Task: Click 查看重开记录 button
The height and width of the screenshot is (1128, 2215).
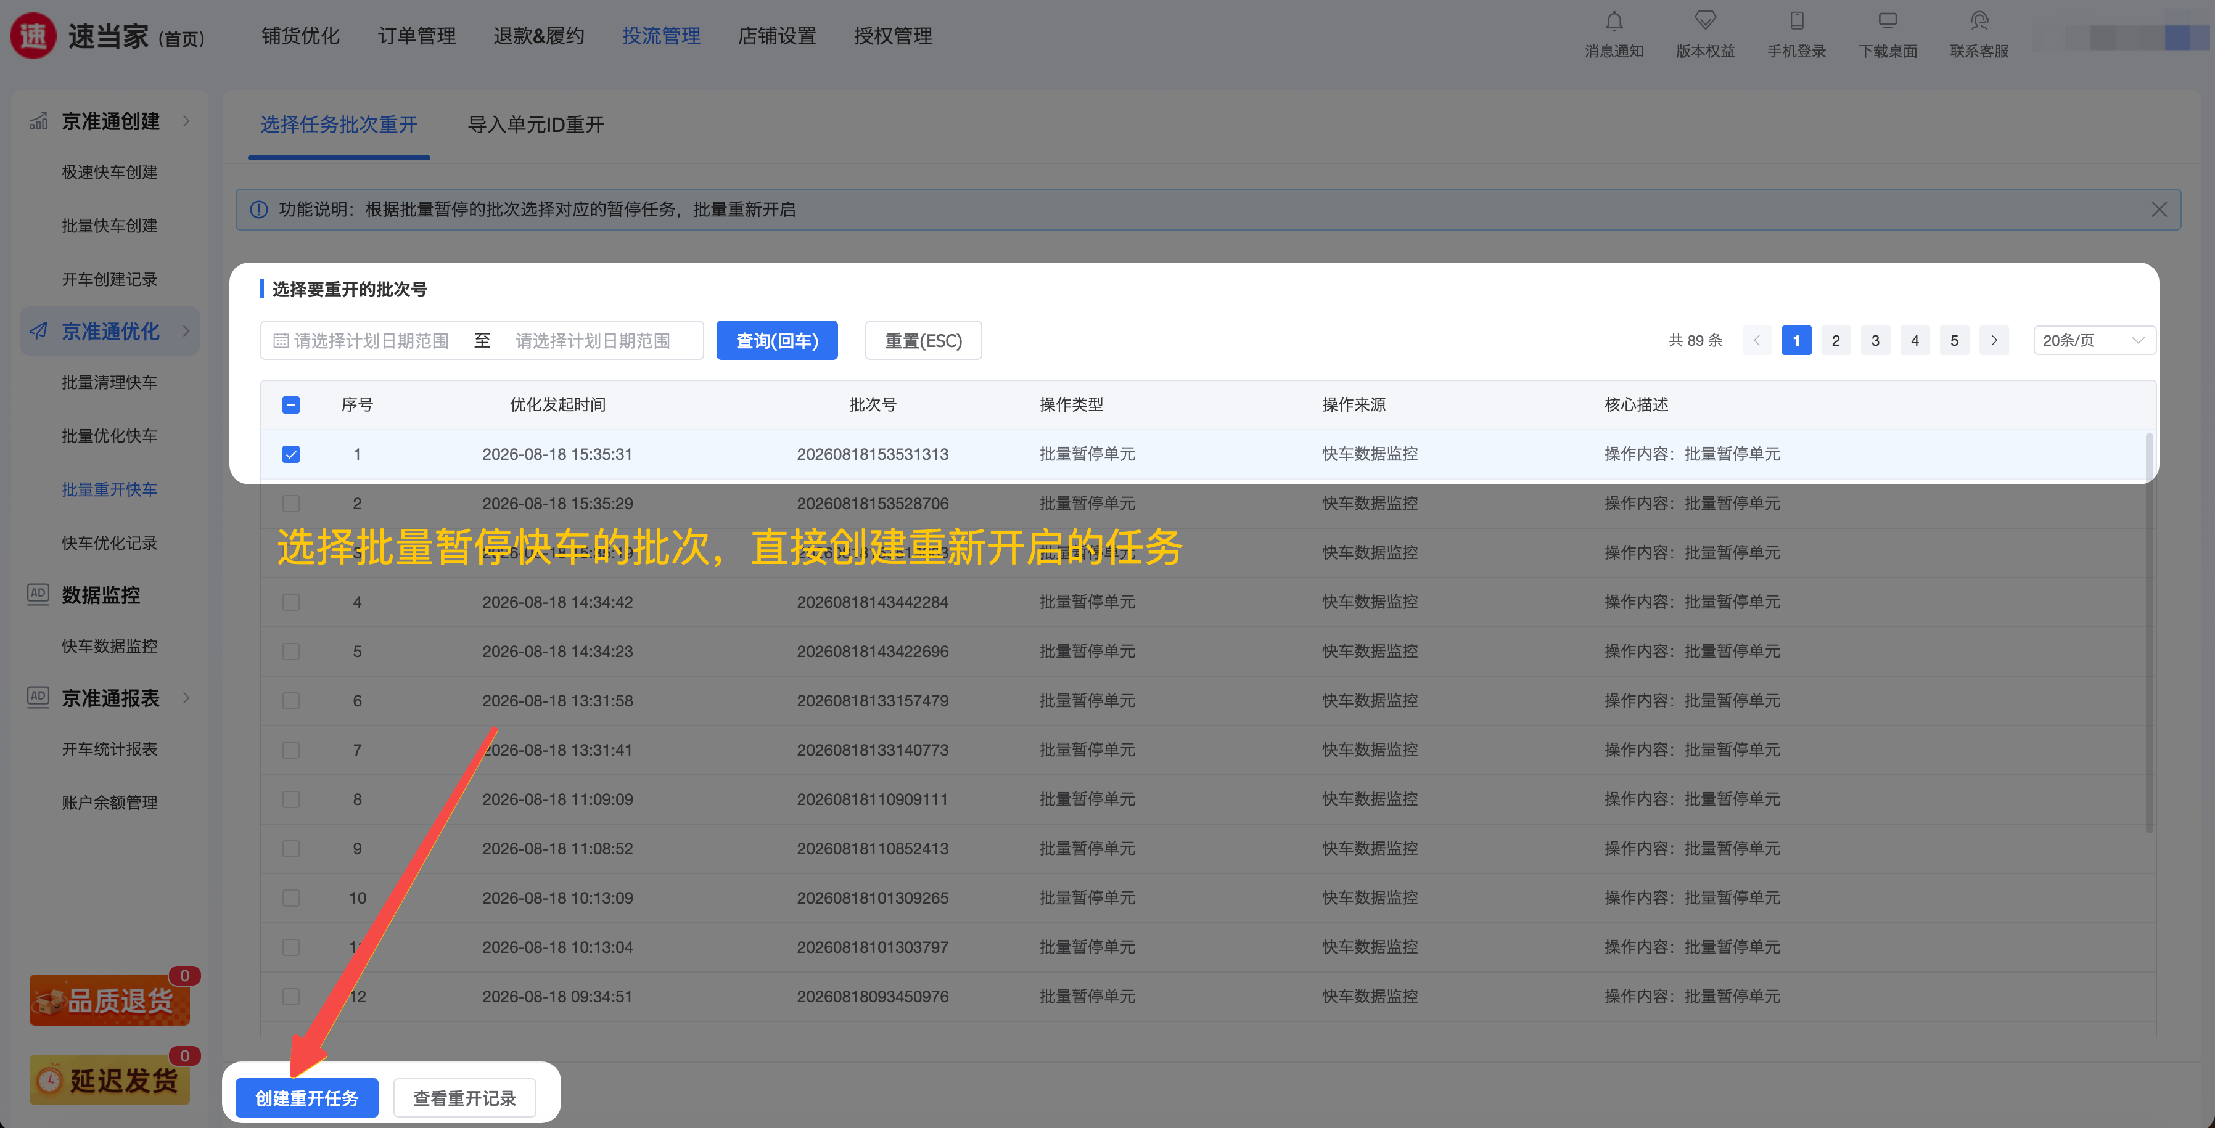Action: tap(464, 1098)
